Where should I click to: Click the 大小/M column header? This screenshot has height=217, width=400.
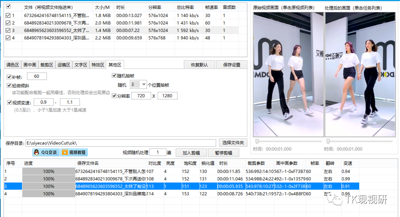104,7
